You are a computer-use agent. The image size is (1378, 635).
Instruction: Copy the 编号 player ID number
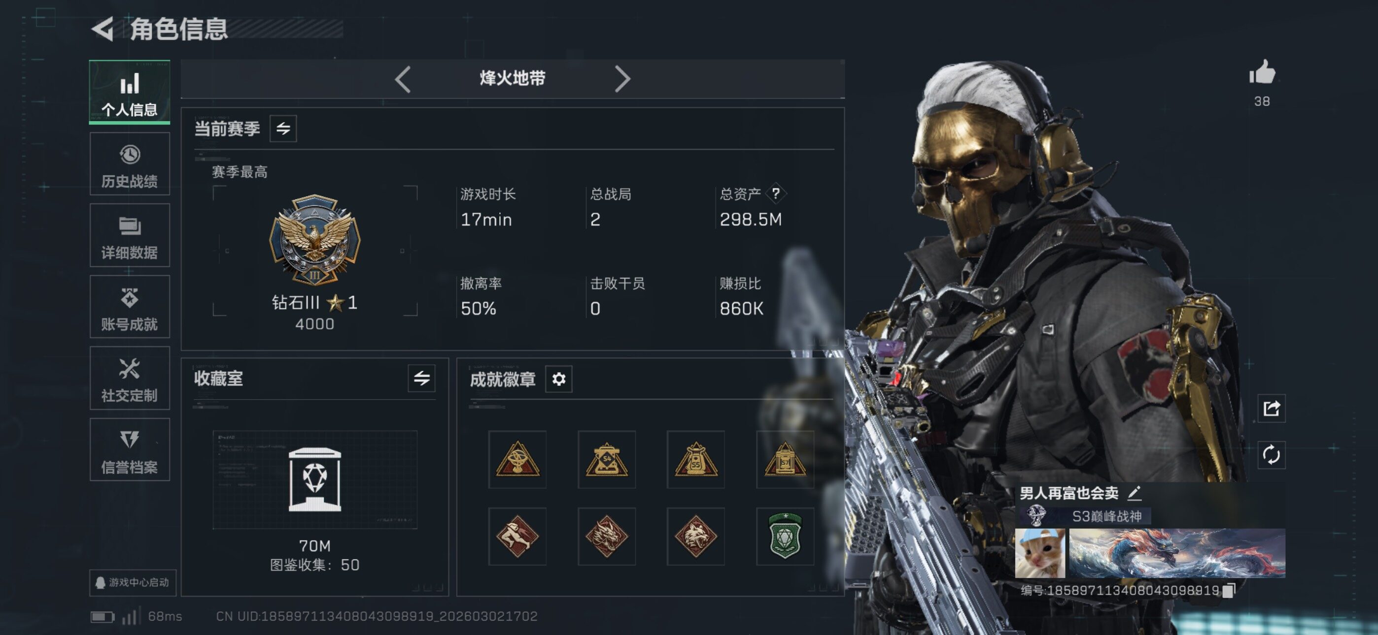pos(1228,591)
